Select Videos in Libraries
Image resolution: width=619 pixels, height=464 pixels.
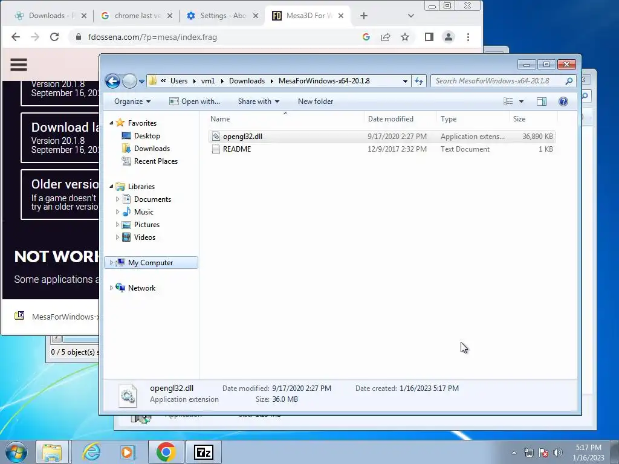pos(144,237)
